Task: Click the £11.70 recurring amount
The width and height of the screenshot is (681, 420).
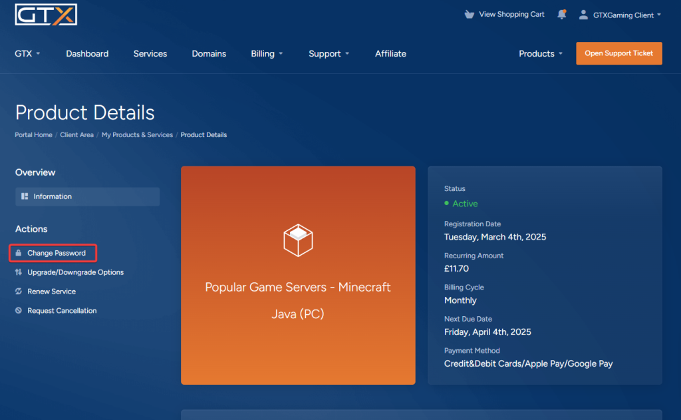Action: click(x=456, y=269)
